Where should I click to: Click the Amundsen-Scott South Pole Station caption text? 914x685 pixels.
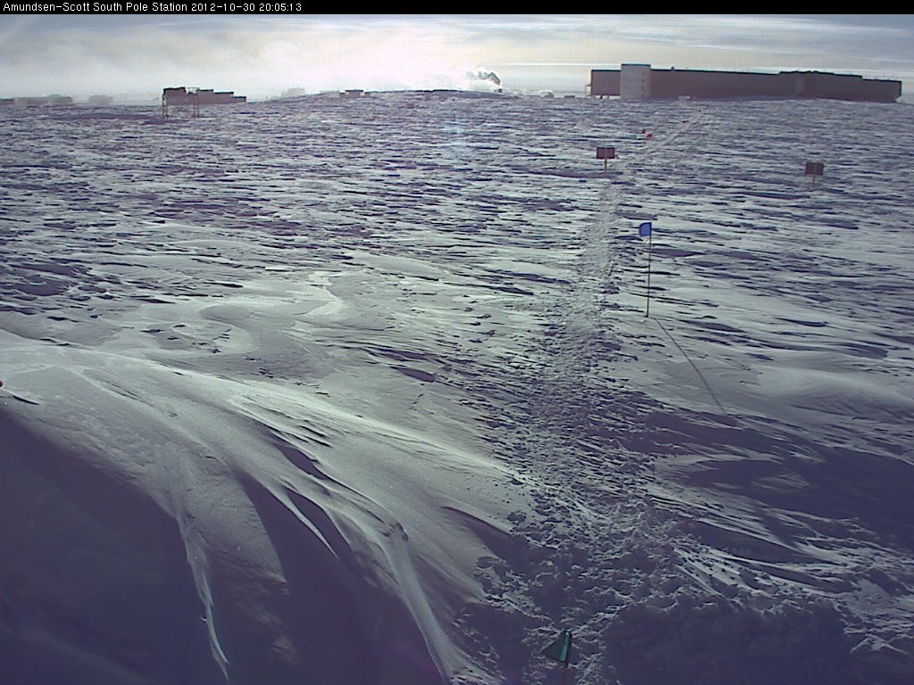click(95, 6)
